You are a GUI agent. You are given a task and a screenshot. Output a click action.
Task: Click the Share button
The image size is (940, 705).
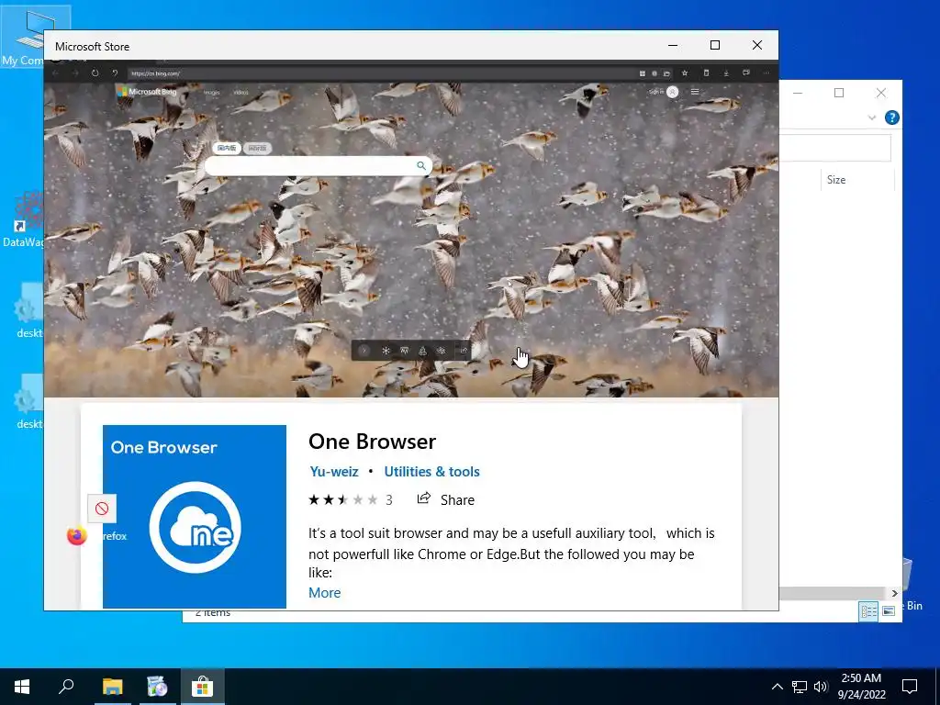[445, 499]
